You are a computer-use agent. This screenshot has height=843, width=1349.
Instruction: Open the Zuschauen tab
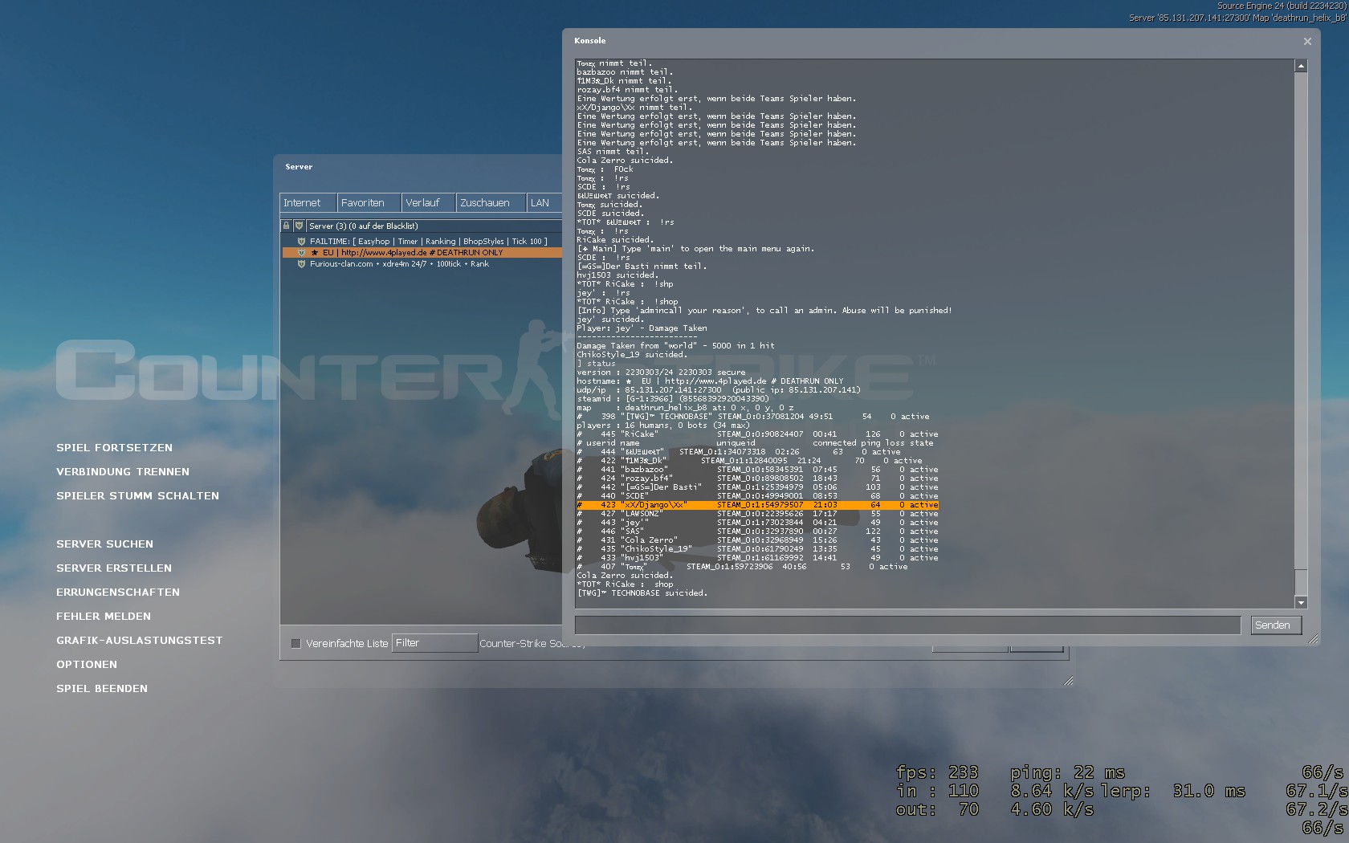[491, 203]
